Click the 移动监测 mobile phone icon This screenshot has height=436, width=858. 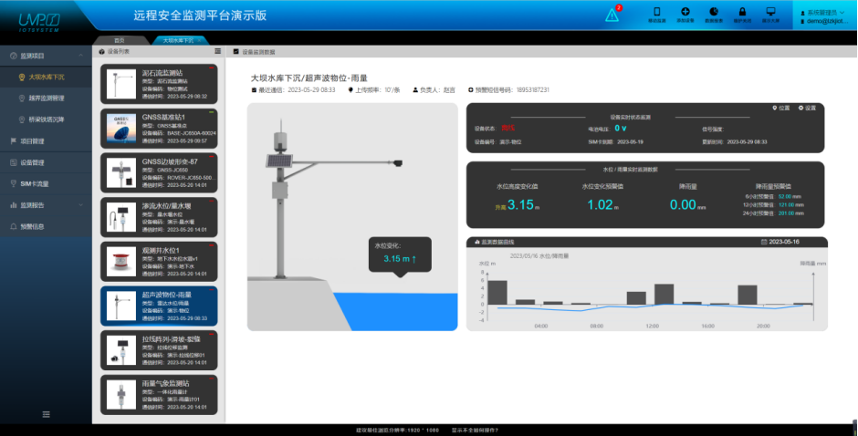coord(656,14)
